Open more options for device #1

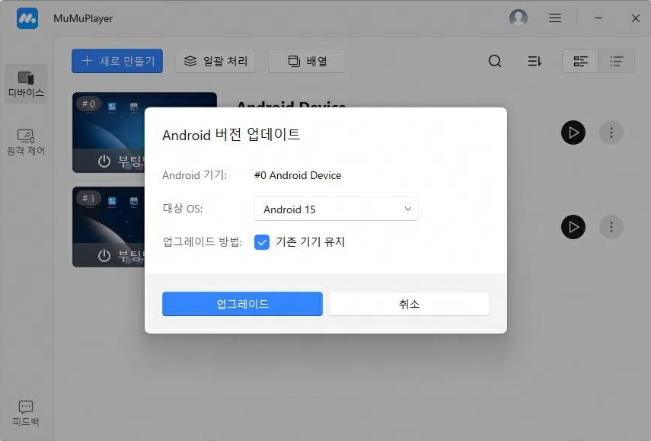click(611, 227)
